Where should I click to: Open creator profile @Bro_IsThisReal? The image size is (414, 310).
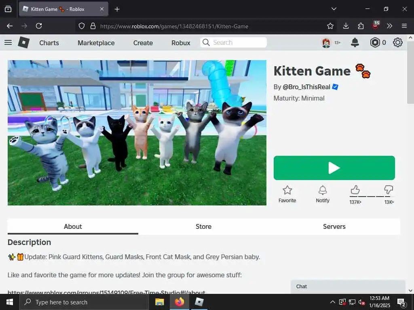point(306,87)
